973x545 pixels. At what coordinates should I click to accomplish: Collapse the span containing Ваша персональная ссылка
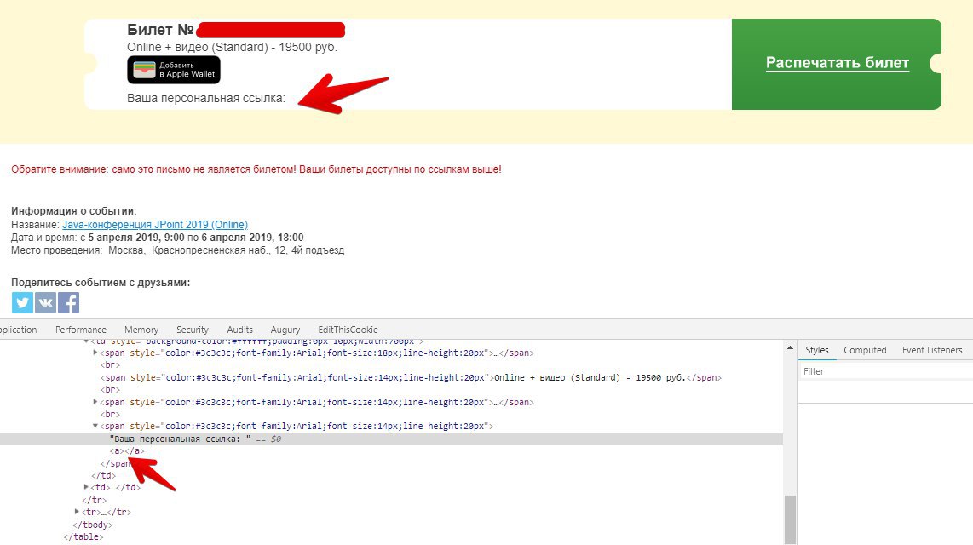[x=95, y=427]
